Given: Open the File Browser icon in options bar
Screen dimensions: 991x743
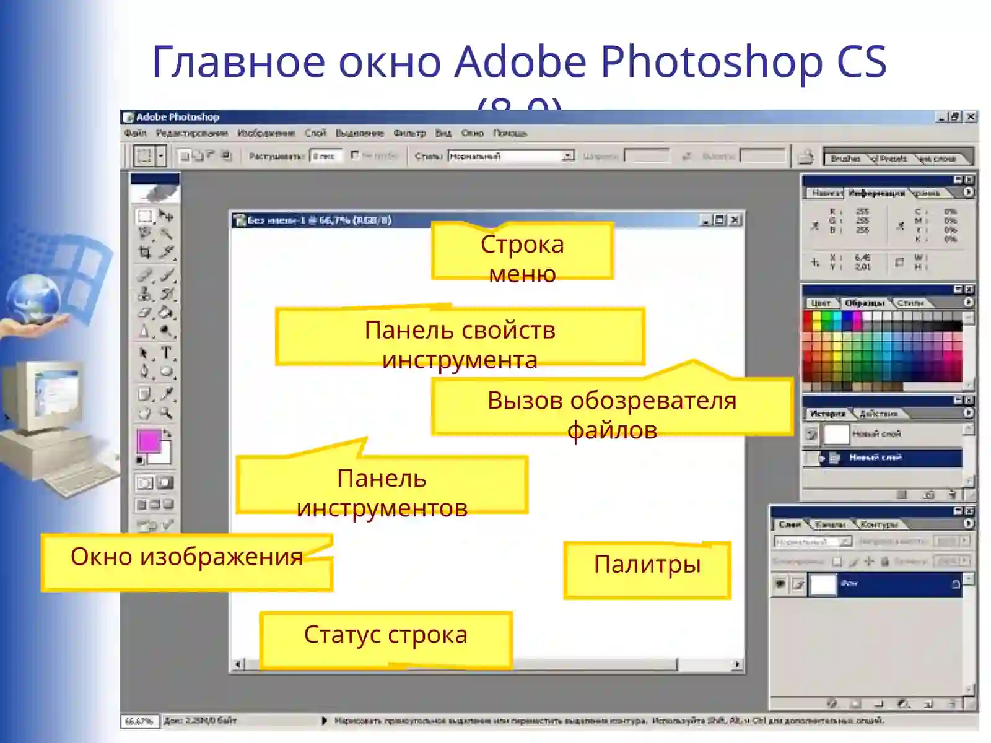Looking at the screenshot, I should point(805,157).
